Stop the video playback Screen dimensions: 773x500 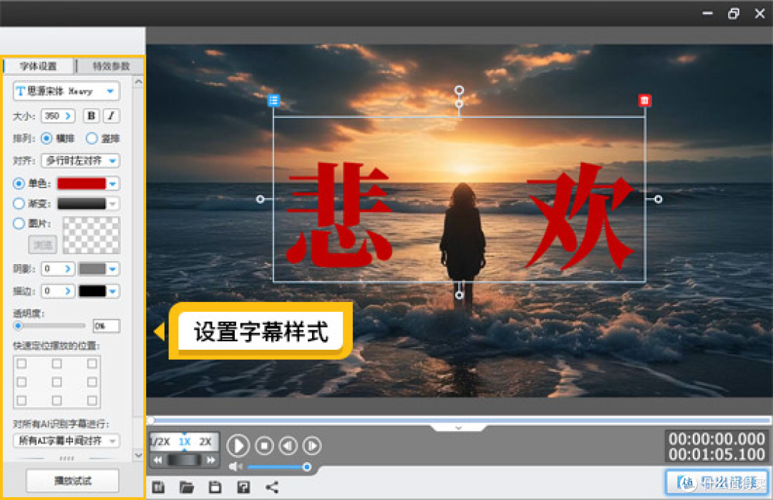(x=264, y=446)
